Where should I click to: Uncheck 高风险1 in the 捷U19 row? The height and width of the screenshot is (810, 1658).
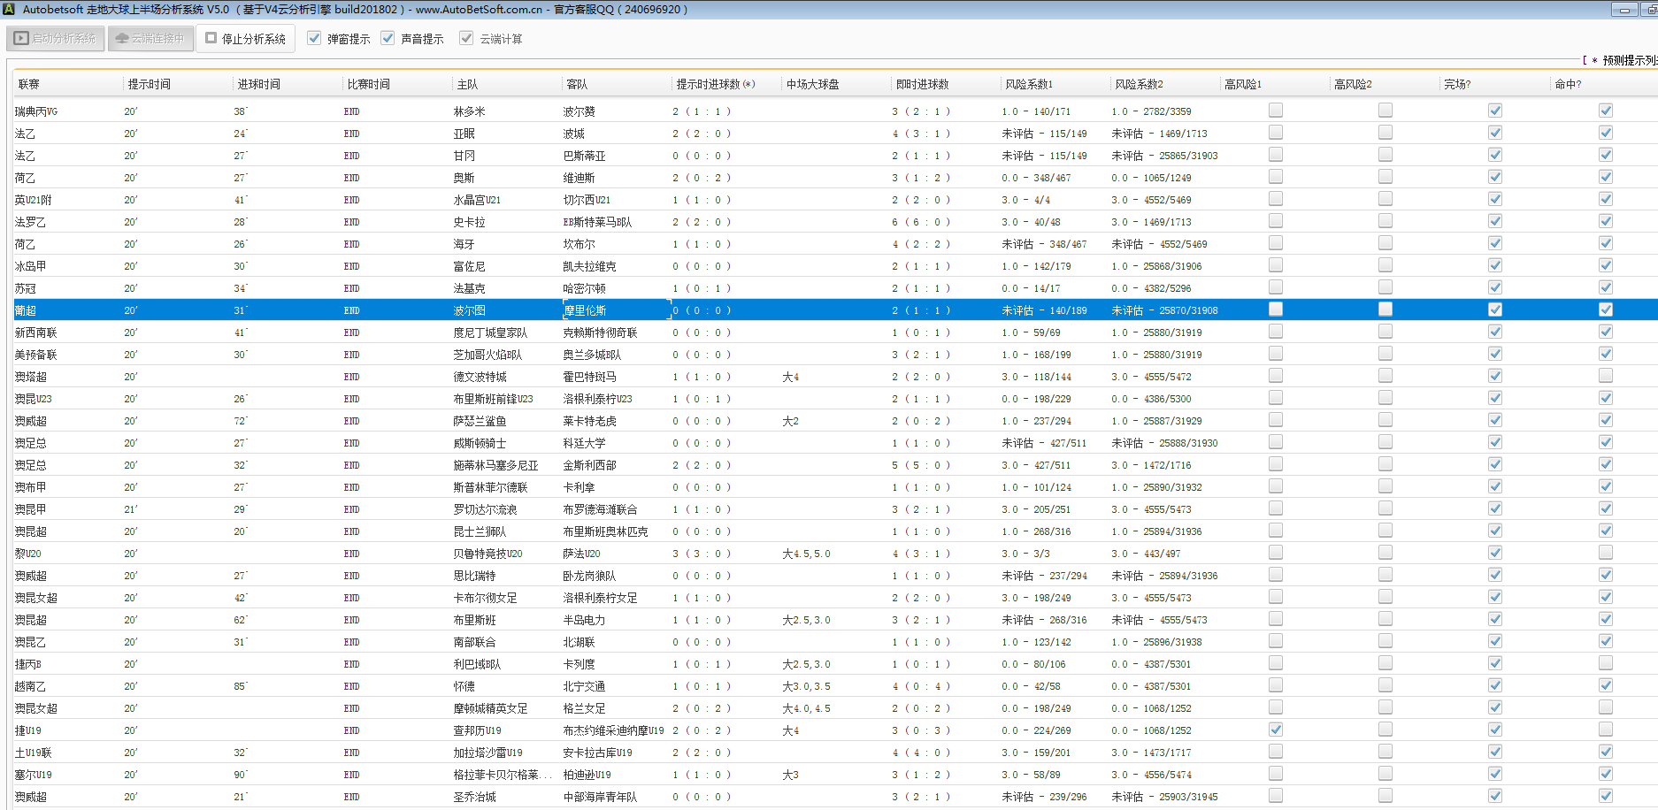(1275, 730)
